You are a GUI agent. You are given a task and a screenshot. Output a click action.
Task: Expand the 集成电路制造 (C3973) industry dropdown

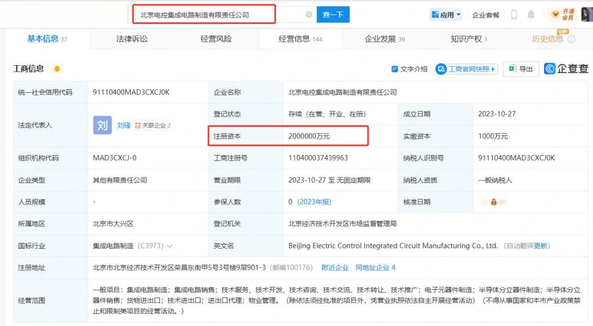point(170,246)
